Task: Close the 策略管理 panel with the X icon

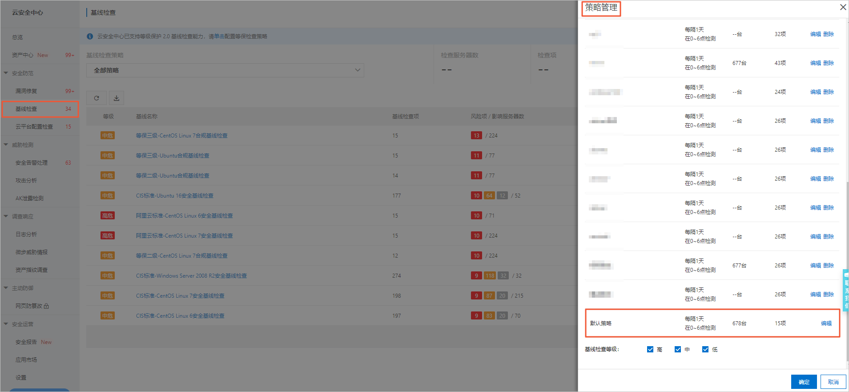Action: [843, 7]
